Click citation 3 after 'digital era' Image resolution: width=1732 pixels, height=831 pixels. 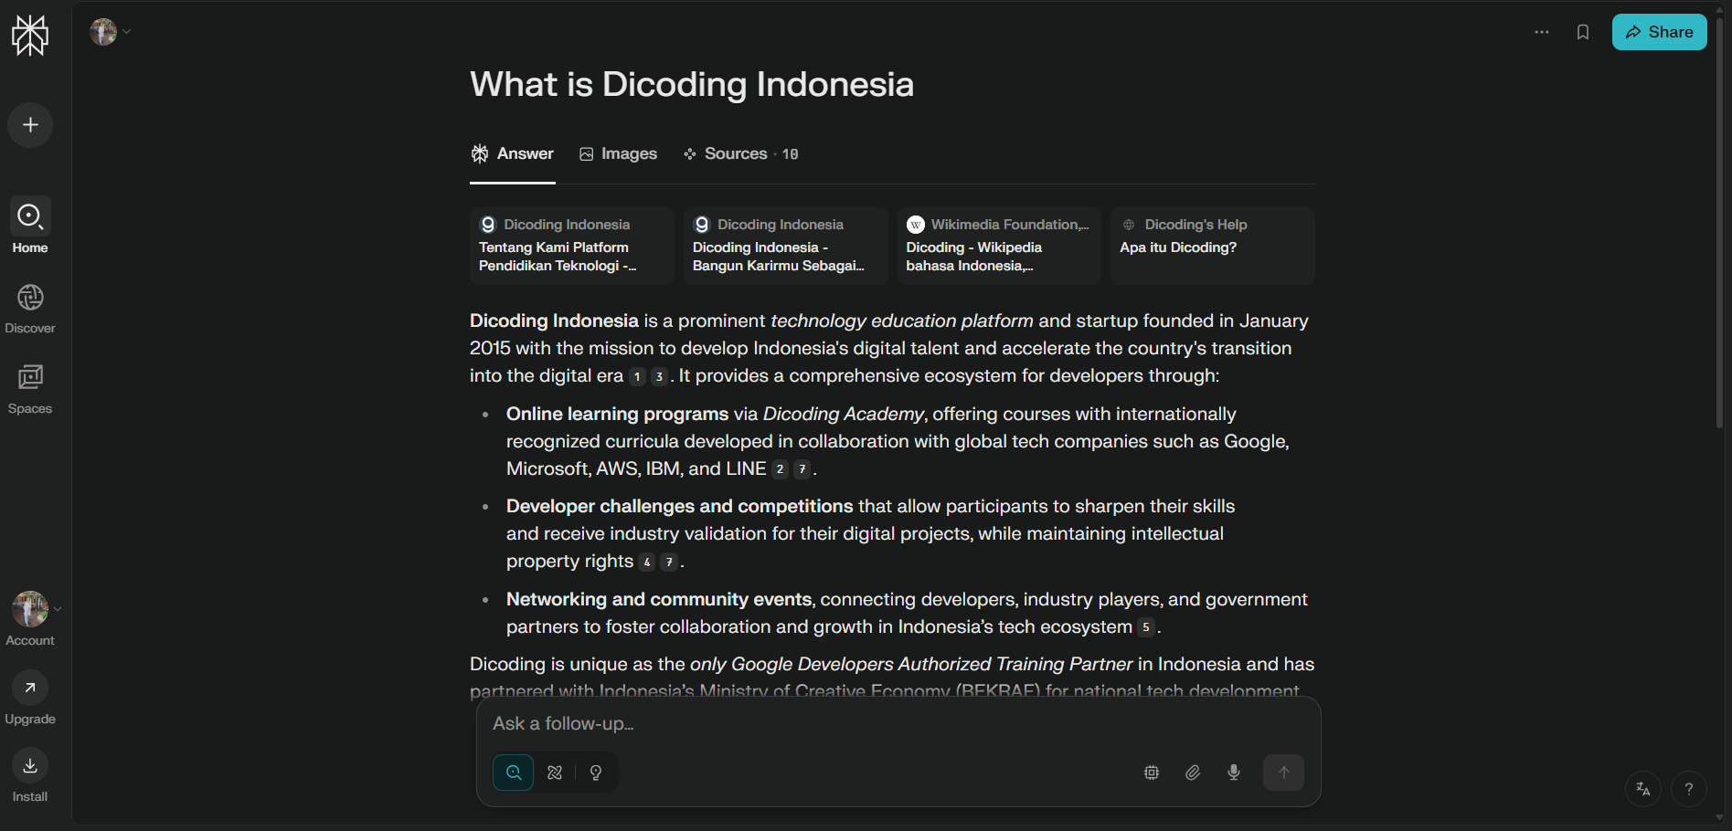pos(659,376)
